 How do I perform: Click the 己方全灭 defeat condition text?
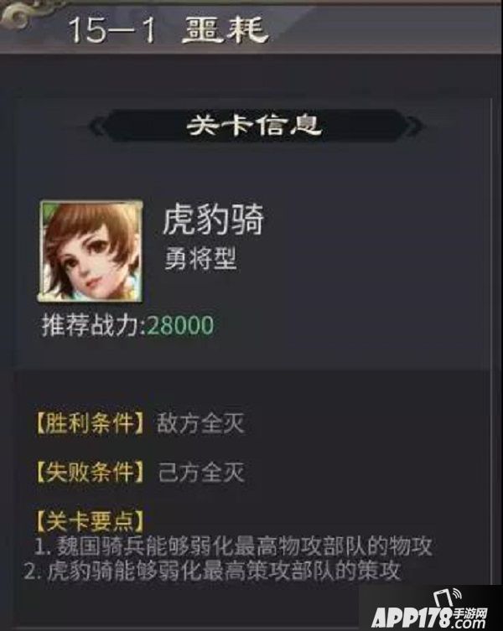201,472
